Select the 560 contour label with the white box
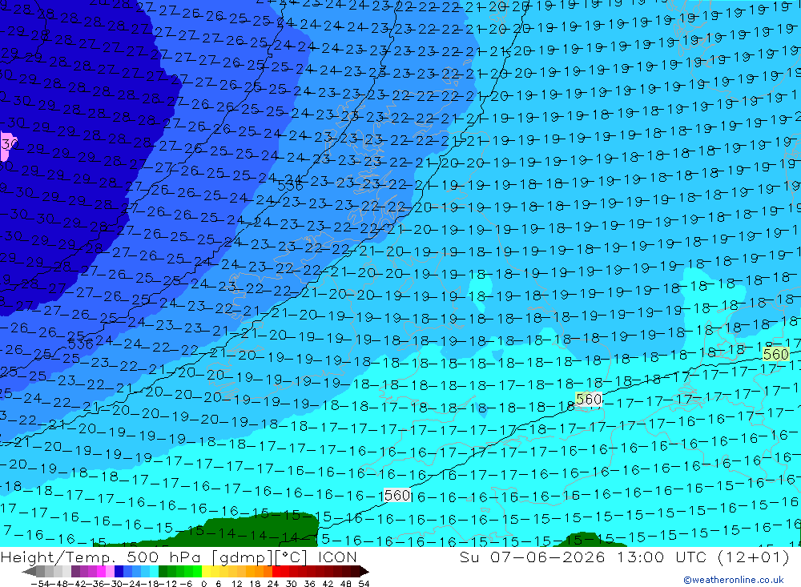The width and height of the screenshot is (801, 587). click(397, 495)
